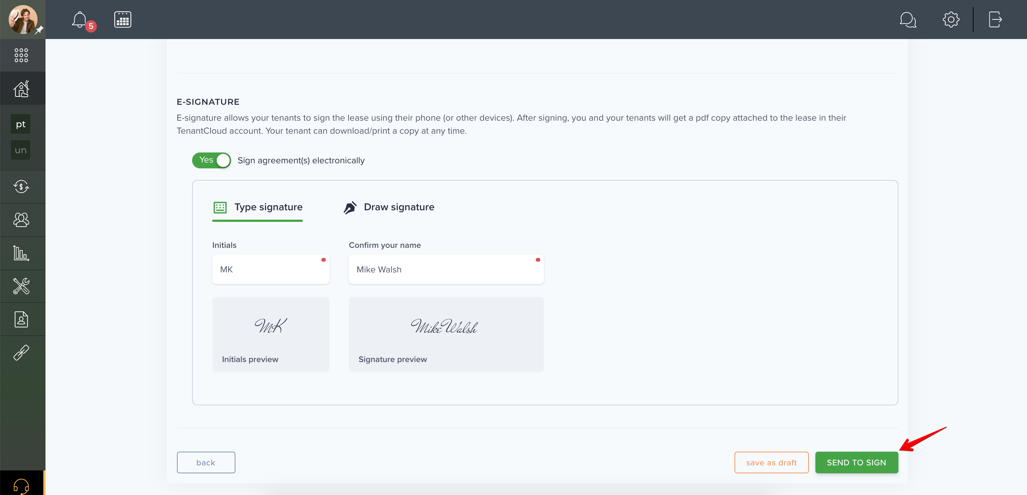The height and width of the screenshot is (495, 1027).
Task: Open the calendar icon in top bar
Action: (x=122, y=20)
